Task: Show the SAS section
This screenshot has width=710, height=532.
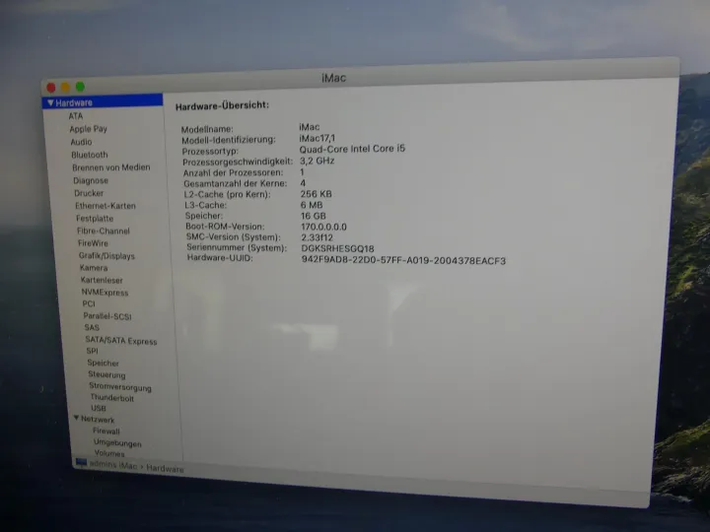Action: [92, 327]
